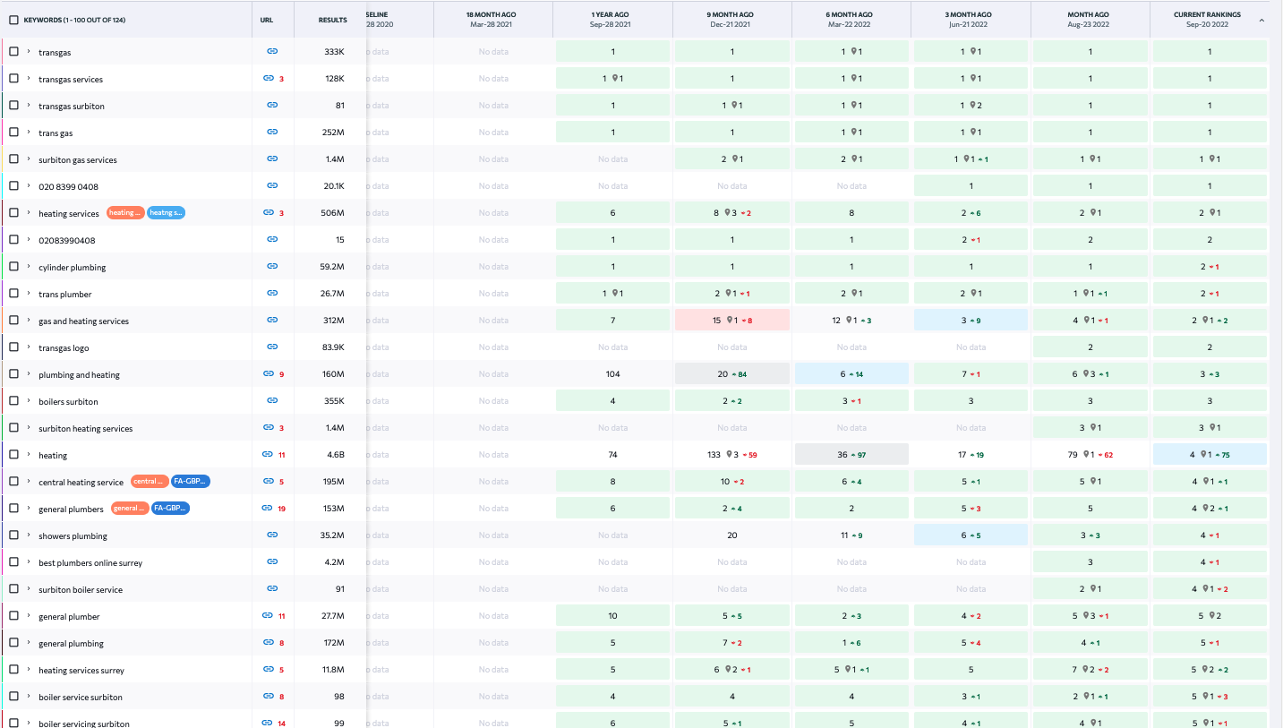
Task: Open URL link icon for transgas logo
Action: click(272, 347)
